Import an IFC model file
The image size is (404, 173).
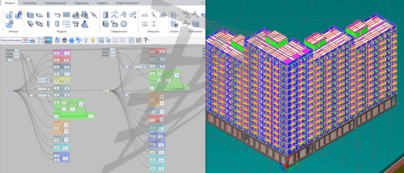pyautogui.click(x=19, y=15)
